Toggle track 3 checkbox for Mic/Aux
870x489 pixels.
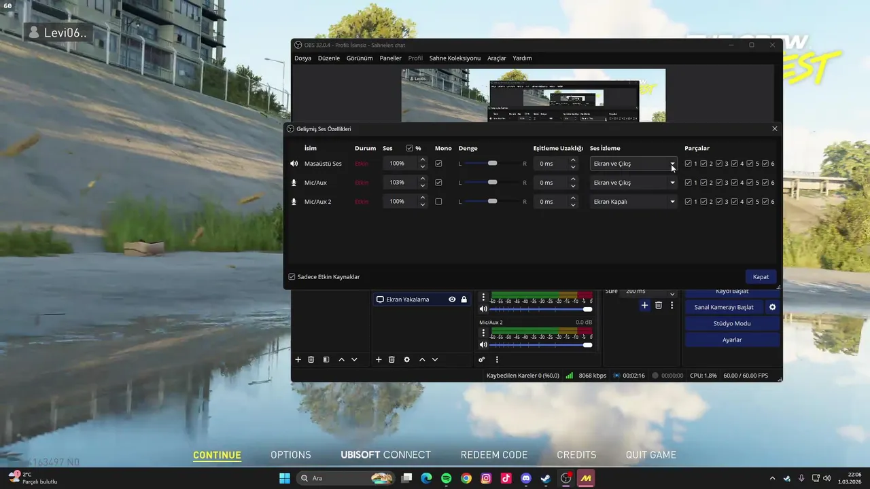coord(719,183)
